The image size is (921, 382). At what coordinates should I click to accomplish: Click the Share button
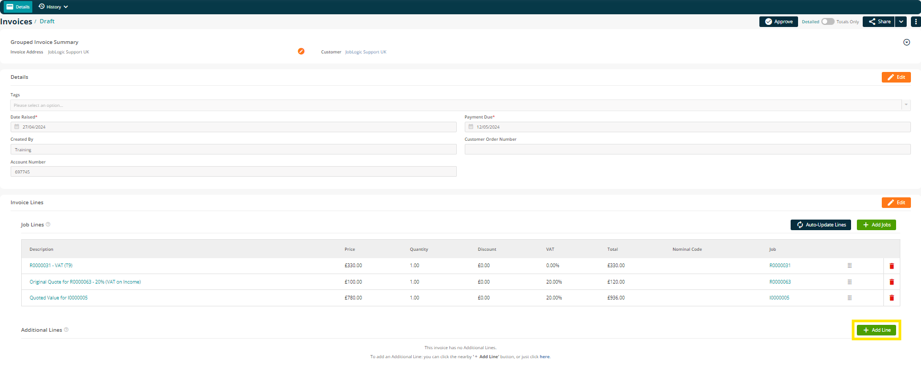[x=879, y=22]
